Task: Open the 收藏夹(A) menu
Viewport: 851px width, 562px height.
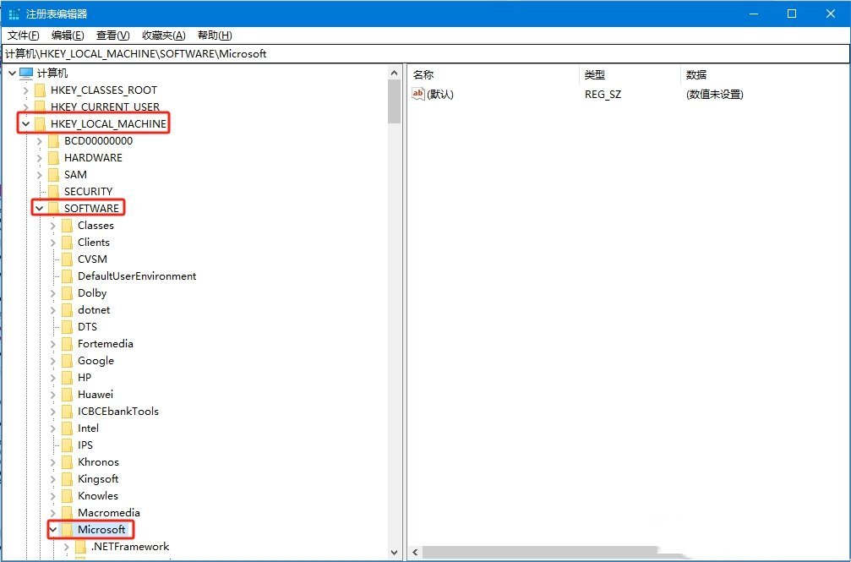Action: point(163,35)
